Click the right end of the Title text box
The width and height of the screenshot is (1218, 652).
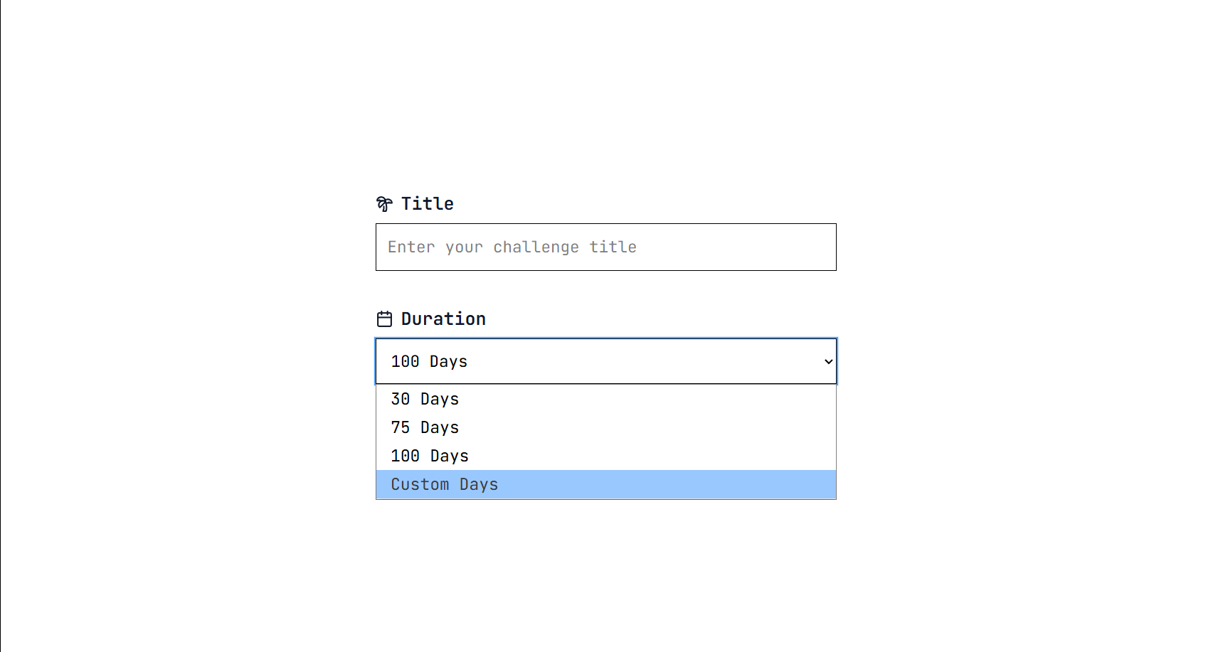tap(811, 247)
